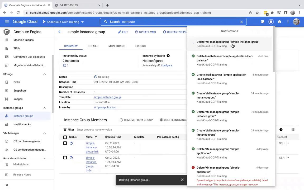Clear the search box with X
Viewport: 304px width, 190px height.
point(241,22)
